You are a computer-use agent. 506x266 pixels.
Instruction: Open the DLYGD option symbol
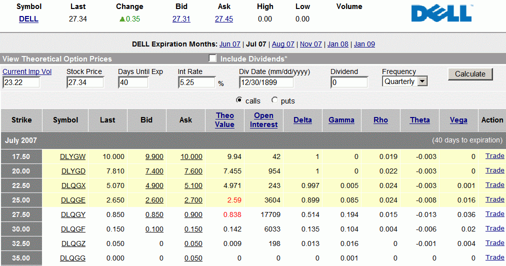tap(73, 171)
